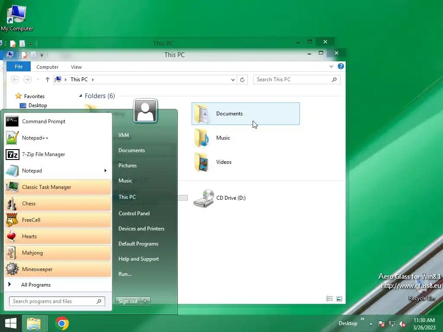The width and height of the screenshot is (443, 332).
Task: Select Run... in Start menu
Action: [144, 274]
